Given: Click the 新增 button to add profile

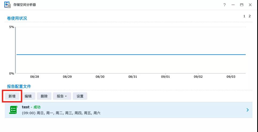Looking at the screenshot, I should tap(12, 96).
